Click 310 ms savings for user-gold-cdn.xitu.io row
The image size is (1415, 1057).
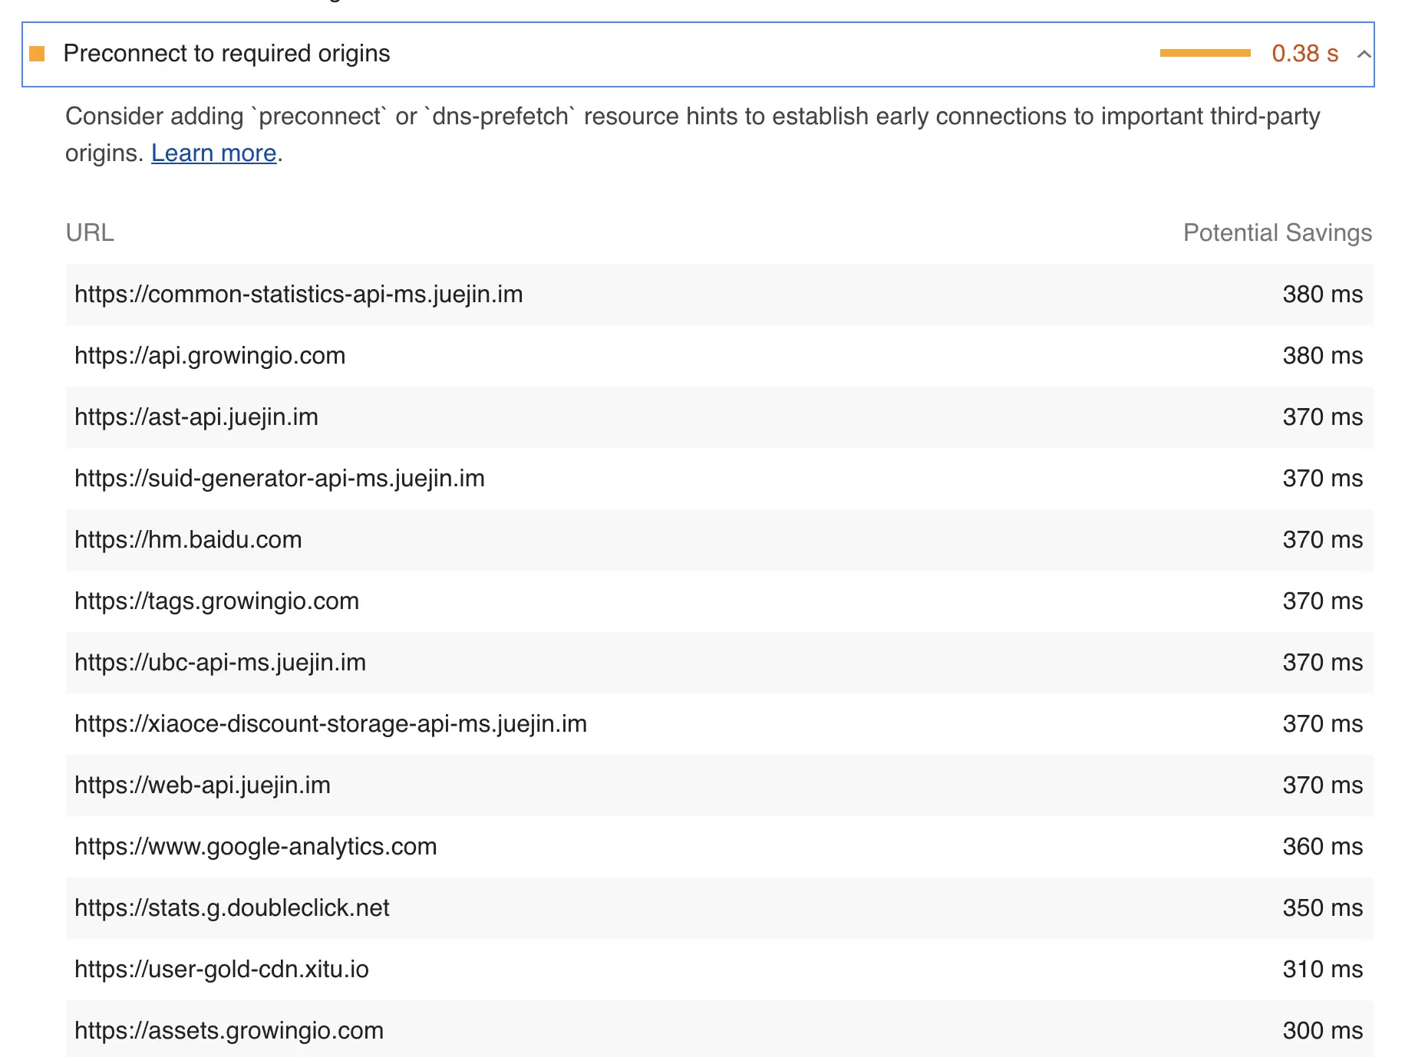1322,970
